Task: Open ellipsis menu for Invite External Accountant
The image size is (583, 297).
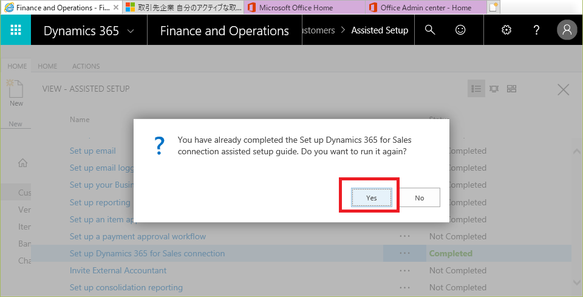Action: click(404, 271)
